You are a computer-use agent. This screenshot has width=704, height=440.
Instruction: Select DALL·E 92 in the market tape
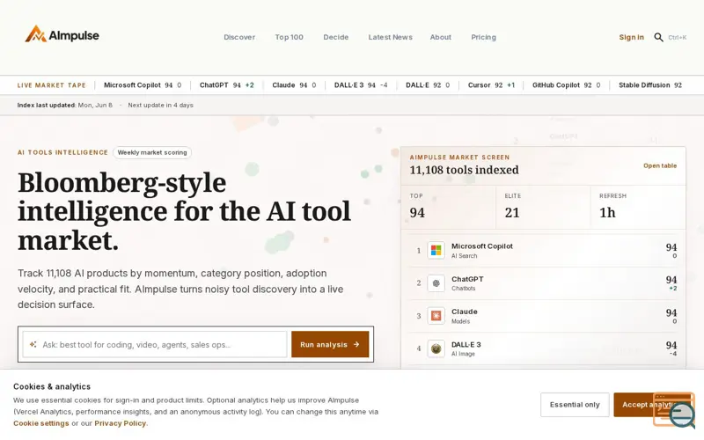click(428, 85)
